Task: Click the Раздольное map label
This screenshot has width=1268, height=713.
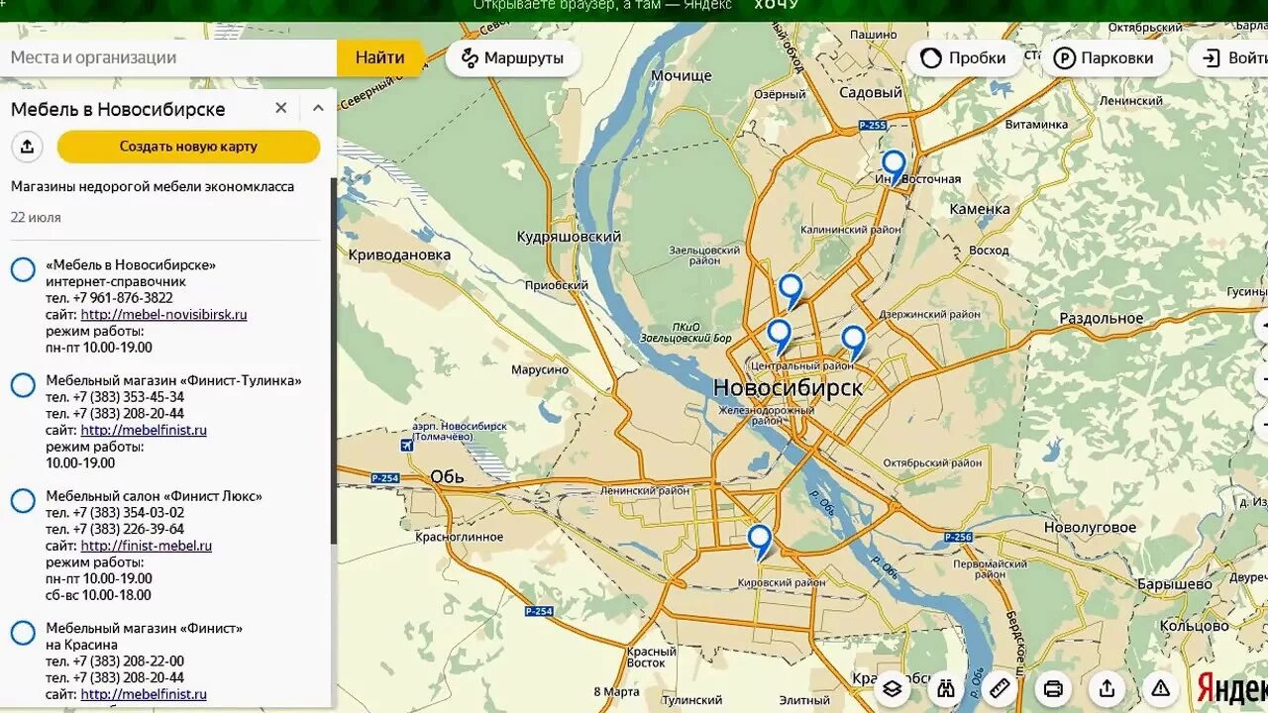Action: [x=1102, y=319]
